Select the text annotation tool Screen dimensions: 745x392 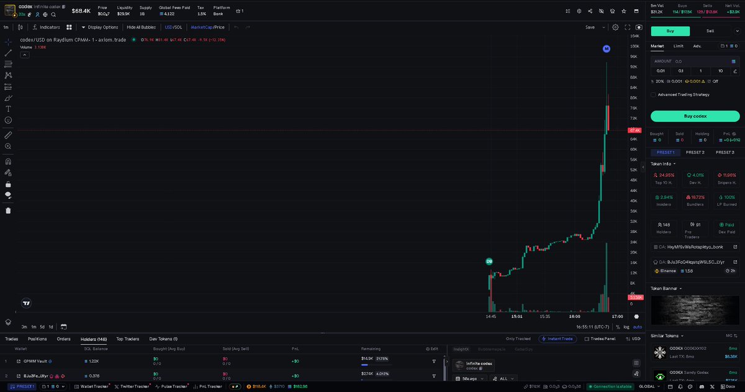(8, 109)
